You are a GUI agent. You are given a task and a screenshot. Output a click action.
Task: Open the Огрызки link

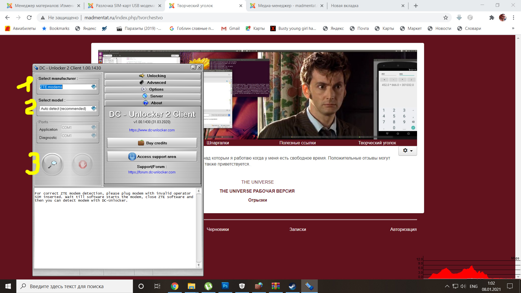click(258, 200)
